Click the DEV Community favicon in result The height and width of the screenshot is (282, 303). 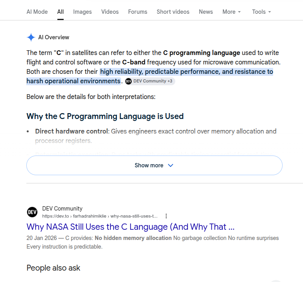coord(32,212)
